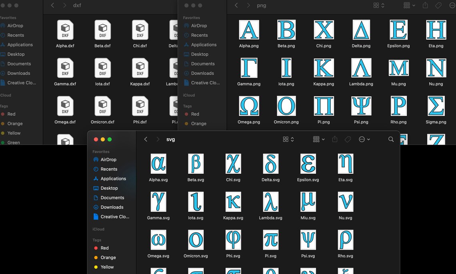This screenshot has width=456, height=274.
Task: Select the Lambda.svg file
Action: [270, 202]
